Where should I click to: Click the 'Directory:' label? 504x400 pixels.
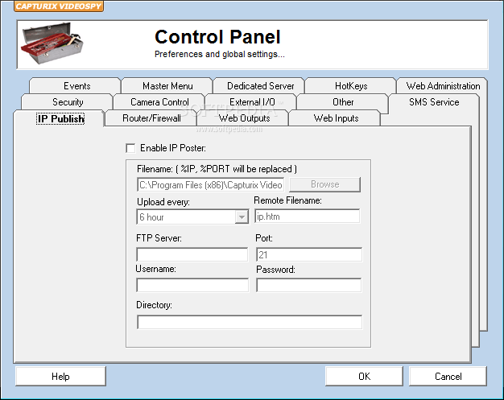point(154,305)
